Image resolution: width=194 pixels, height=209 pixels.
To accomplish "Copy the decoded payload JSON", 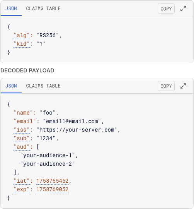I will pyautogui.click(x=166, y=86).
